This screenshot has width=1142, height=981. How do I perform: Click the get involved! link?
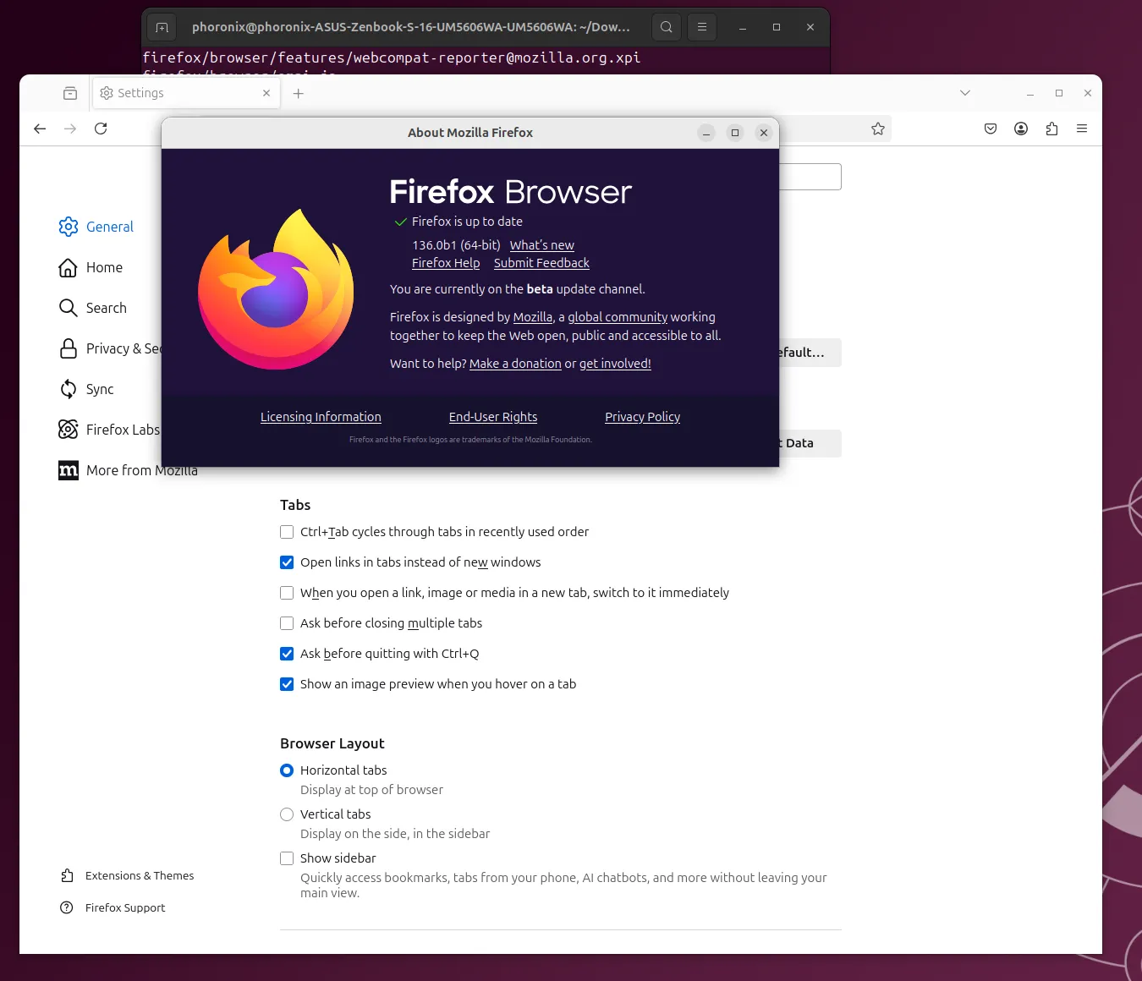point(615,364)
